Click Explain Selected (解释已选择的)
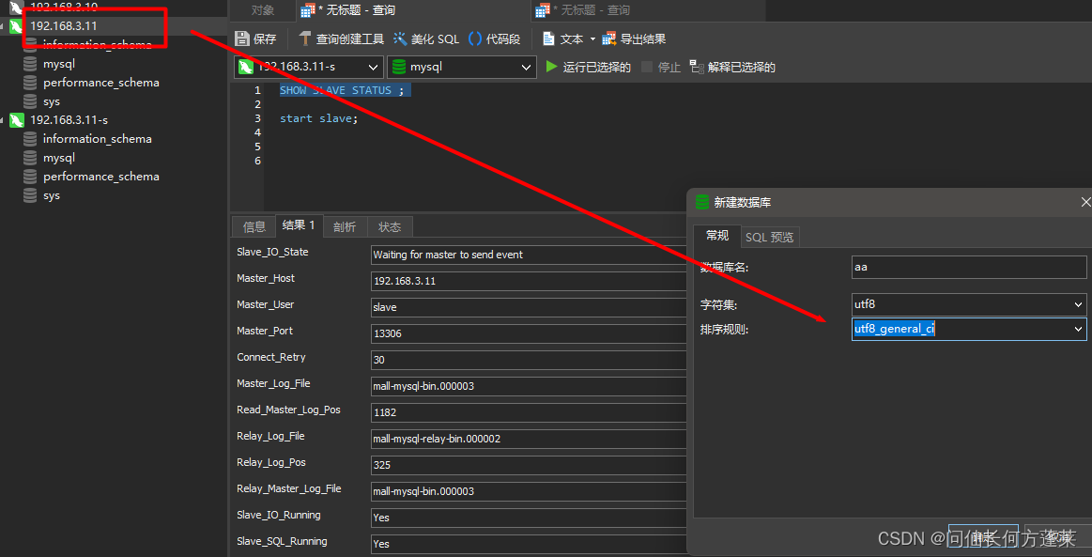Image resolution: width=1092 pixels, height=557 pixels. pos(732,67)
